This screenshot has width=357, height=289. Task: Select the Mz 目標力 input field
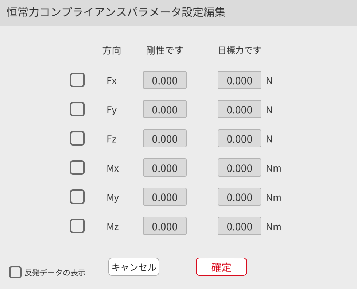click(240, 226)
